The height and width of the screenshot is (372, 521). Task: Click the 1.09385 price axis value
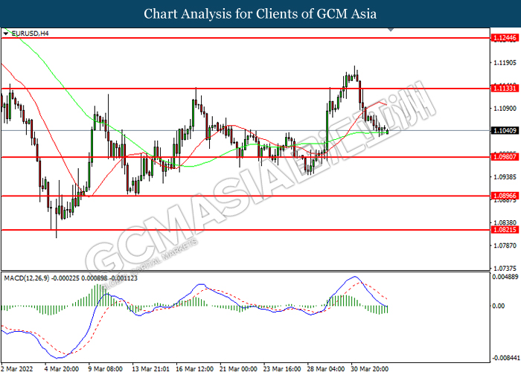pyautogui.click(x=505, y=177)
